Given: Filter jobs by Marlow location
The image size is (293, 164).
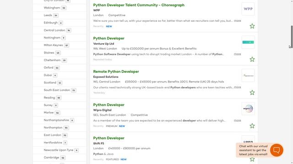Looking at the screenshot, I should coord(49,113).
